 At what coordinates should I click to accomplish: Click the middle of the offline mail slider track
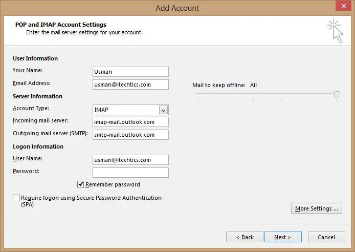click(x=267, y=94)
